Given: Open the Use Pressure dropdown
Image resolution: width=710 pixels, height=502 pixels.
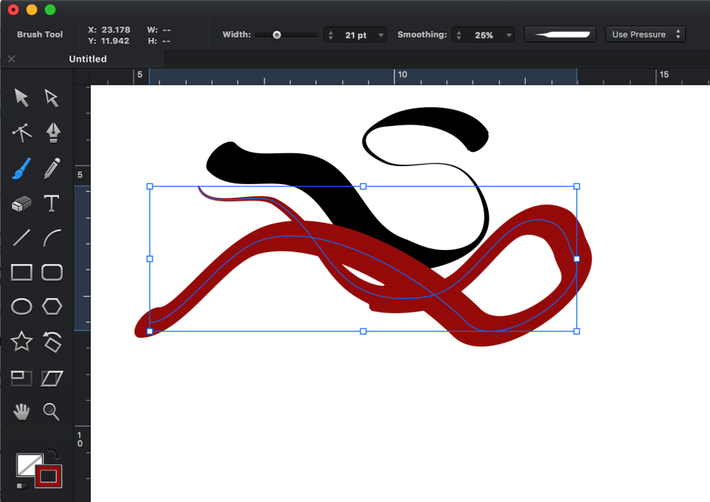Looking at the screenshot, I should [x=644, y=35].
